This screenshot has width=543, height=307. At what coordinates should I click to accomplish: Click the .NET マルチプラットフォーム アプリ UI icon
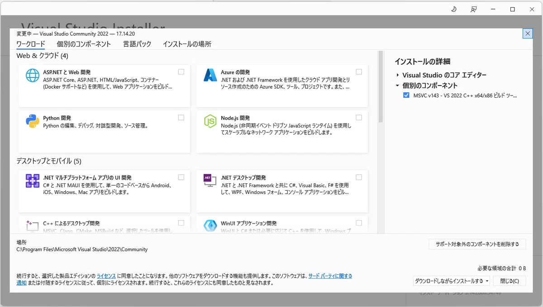33,181
